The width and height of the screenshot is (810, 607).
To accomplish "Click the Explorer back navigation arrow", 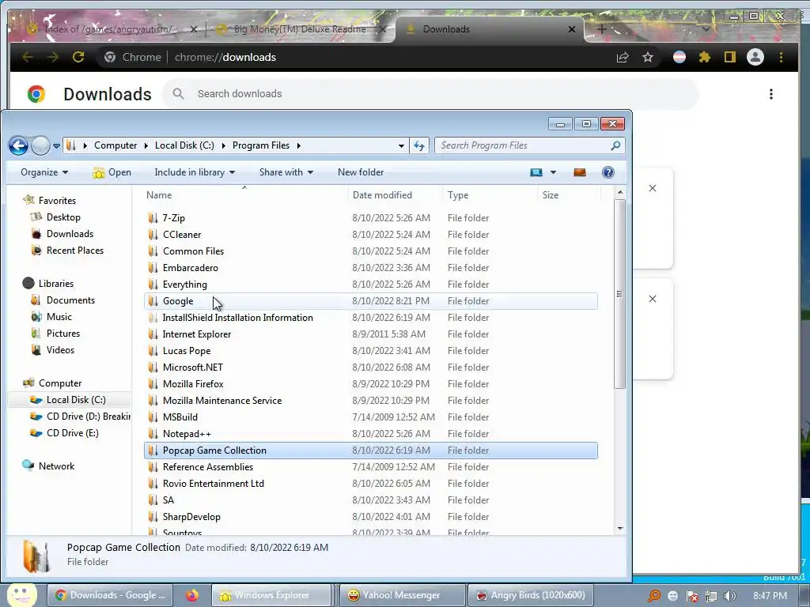I will tap(19, 145).
